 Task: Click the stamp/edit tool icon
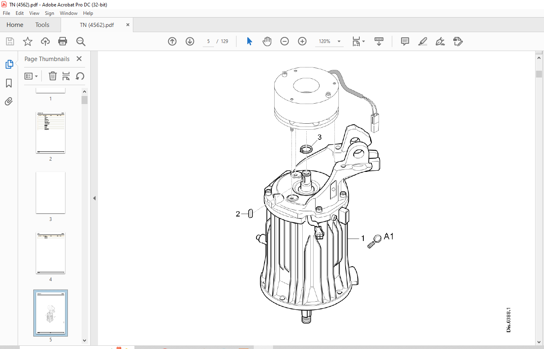pyautogui.click(x=458, y=41)
